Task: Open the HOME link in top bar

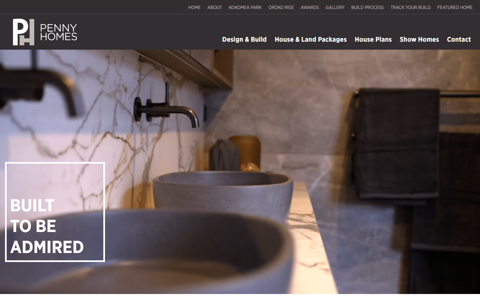Action: click(x=194, y=7)
